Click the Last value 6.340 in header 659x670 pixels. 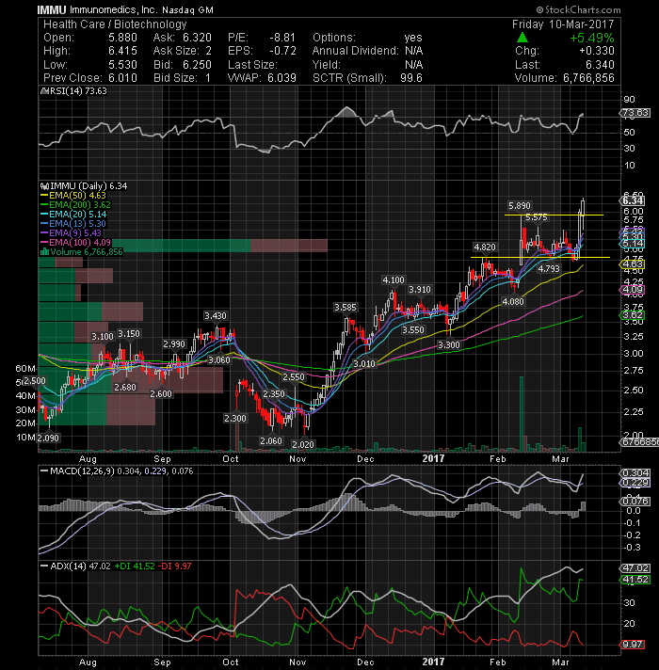point(600,65)
